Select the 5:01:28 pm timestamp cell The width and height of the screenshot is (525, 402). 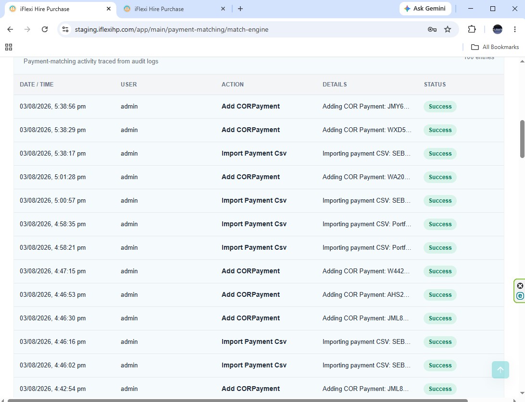pyautogui.click(x=52, y=177)
